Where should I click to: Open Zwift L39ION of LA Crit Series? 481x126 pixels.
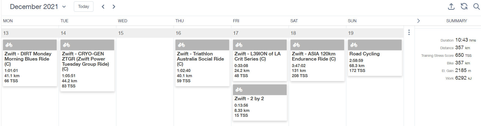click(x=257, y=56)
